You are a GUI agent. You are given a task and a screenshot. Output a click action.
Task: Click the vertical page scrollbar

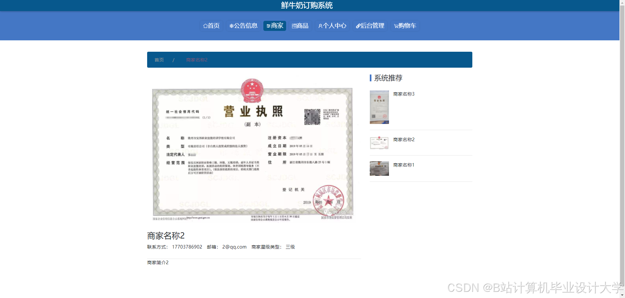pos(622,146)
